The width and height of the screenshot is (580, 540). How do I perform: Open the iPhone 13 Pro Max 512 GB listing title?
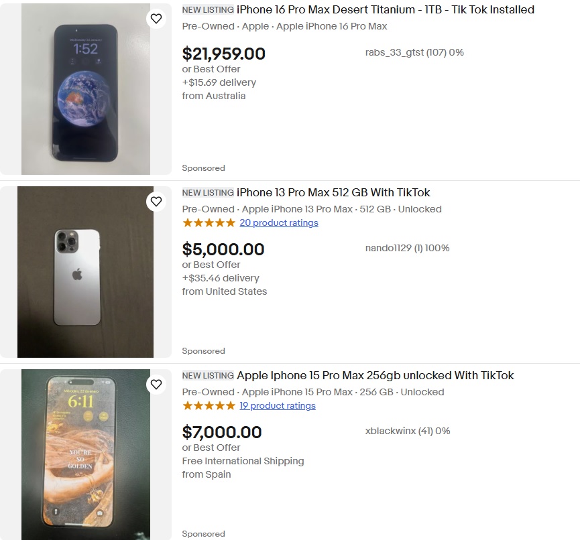(333, 193)
